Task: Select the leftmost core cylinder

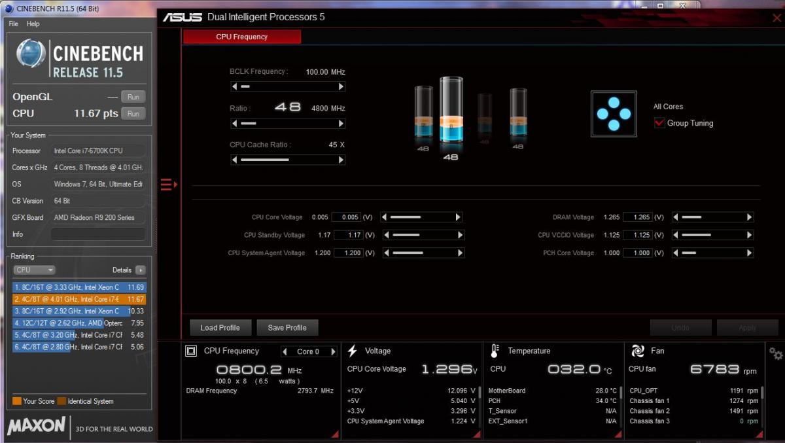Action: pyautogui.click(x=423, y=113)
